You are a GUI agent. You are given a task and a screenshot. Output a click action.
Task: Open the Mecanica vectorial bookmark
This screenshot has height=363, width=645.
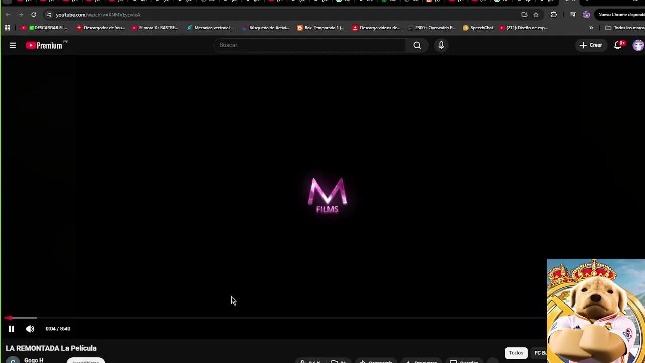coord(211,28)
